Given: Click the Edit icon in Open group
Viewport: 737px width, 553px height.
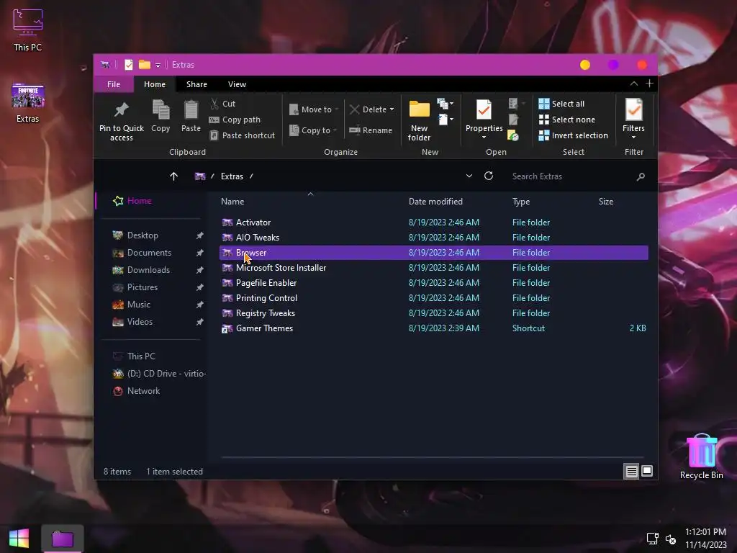Looking at the screenshot, I should [x=513, y=120].
